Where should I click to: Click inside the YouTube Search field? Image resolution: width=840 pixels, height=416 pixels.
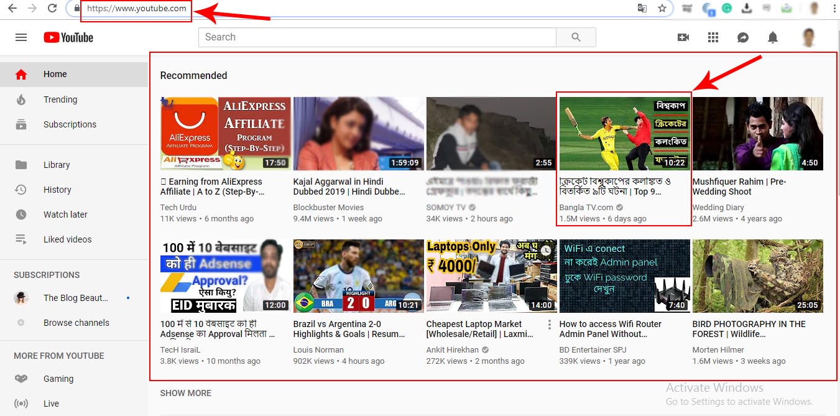tap(377, 37)
